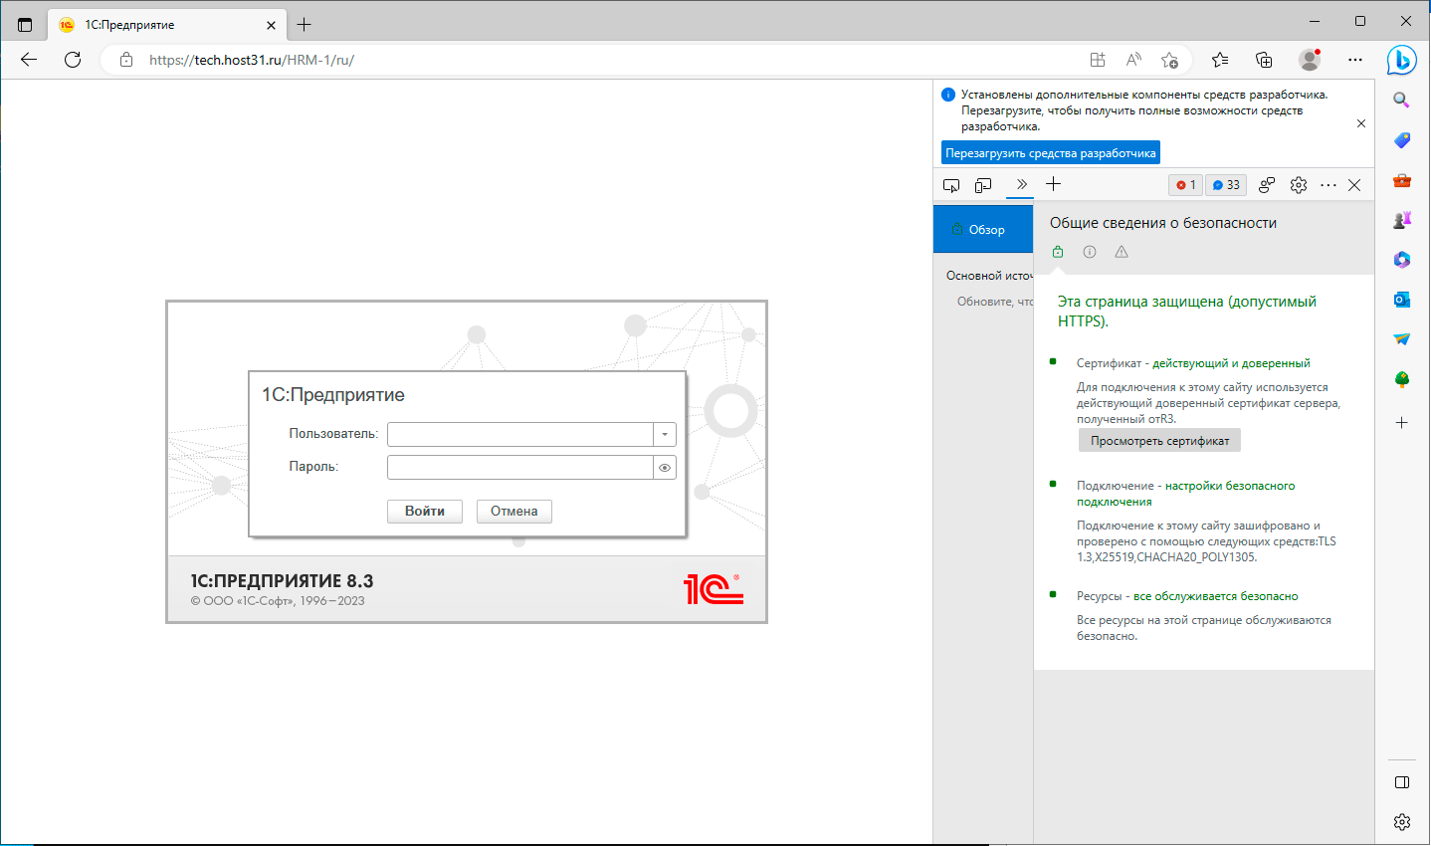Refresh the current page
This screenshot has height=846, width=1431.
click(x=73, y=60)
